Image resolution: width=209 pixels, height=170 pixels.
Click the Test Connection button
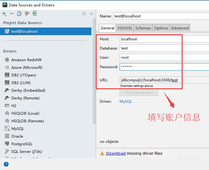139,93
